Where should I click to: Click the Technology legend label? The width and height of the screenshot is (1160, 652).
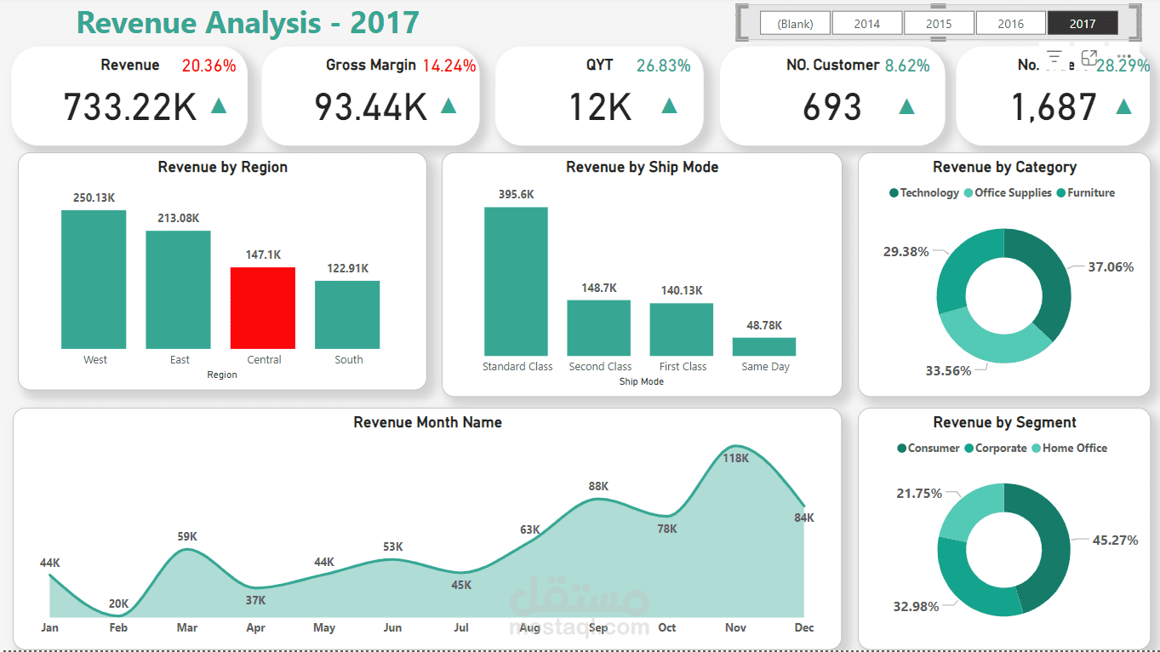[x=929, y=193]
